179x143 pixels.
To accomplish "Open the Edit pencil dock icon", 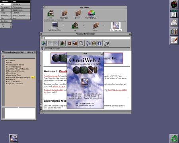I will tap(174, 40).
